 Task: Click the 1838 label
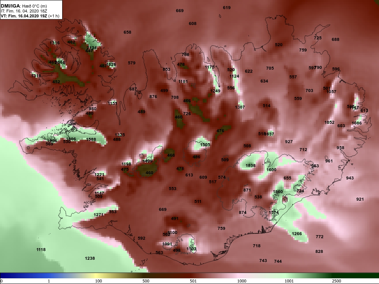[251, 166]
